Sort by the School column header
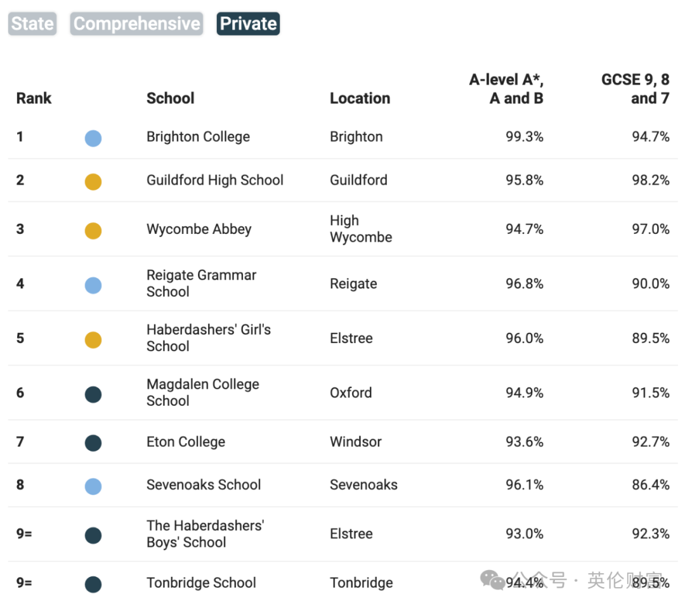This screenshot has width=685, height=608. click(x=170, y=98)
